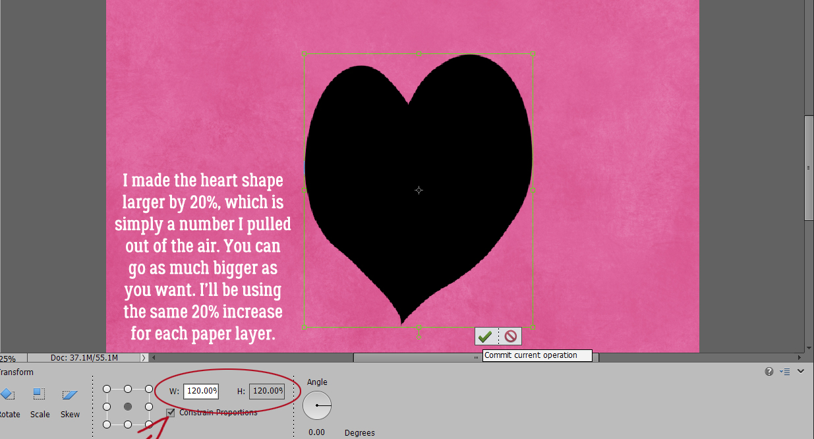Click the horizontal scrollbar right arrow
This screenshot has height=439, width=814.
800,358
